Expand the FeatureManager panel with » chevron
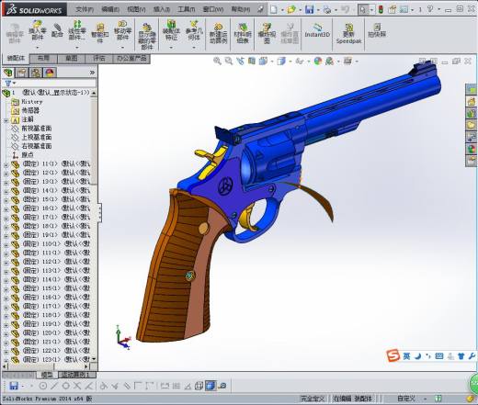Screen dimensions: 478x405 point(92,73)
